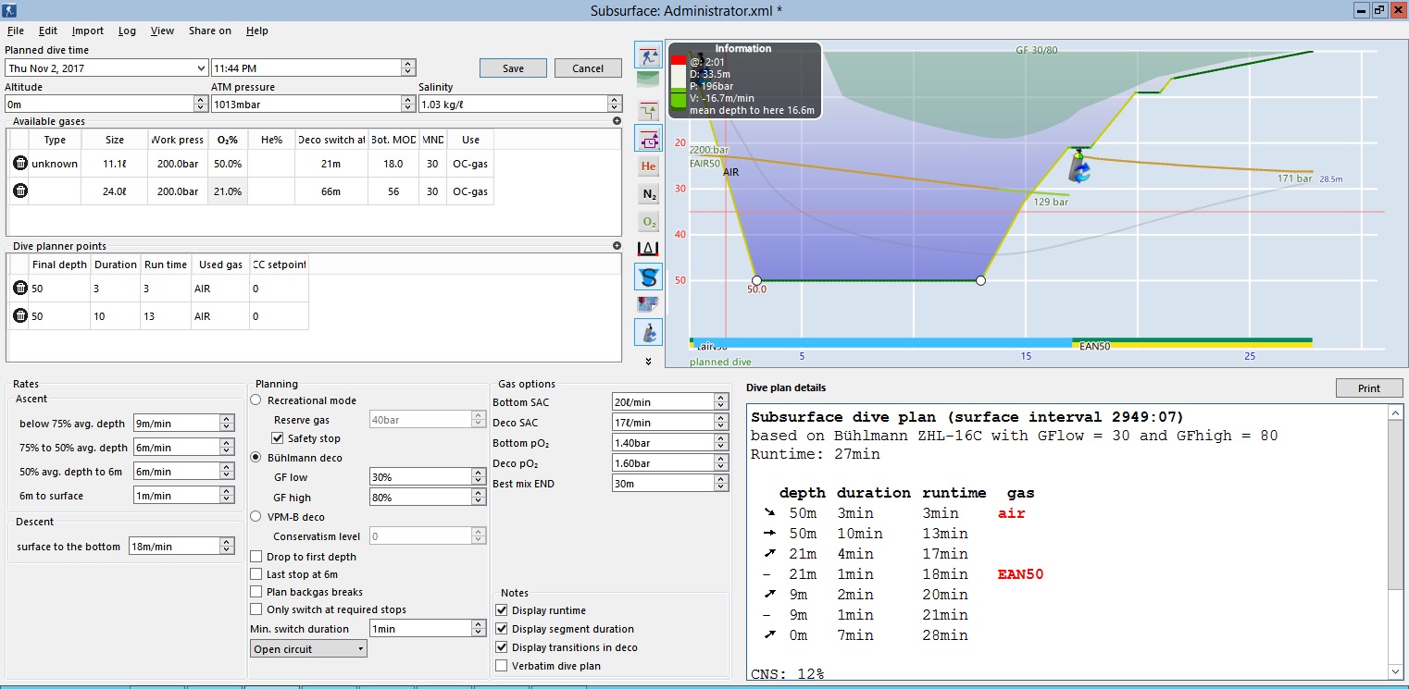This screenshot has width=1409, height=689.
Task: Enable Last stop at 6m
Action: coord(256,574)
